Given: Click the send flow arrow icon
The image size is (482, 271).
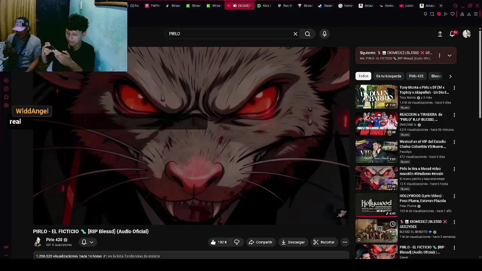Looking at the screenshot, I should click(445, 14).
